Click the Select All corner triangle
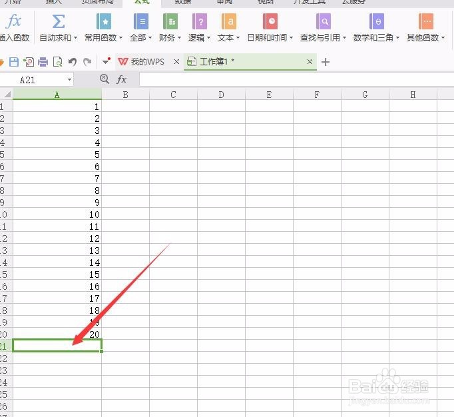This screenshot has width=454, height=417. click(7, 94)
